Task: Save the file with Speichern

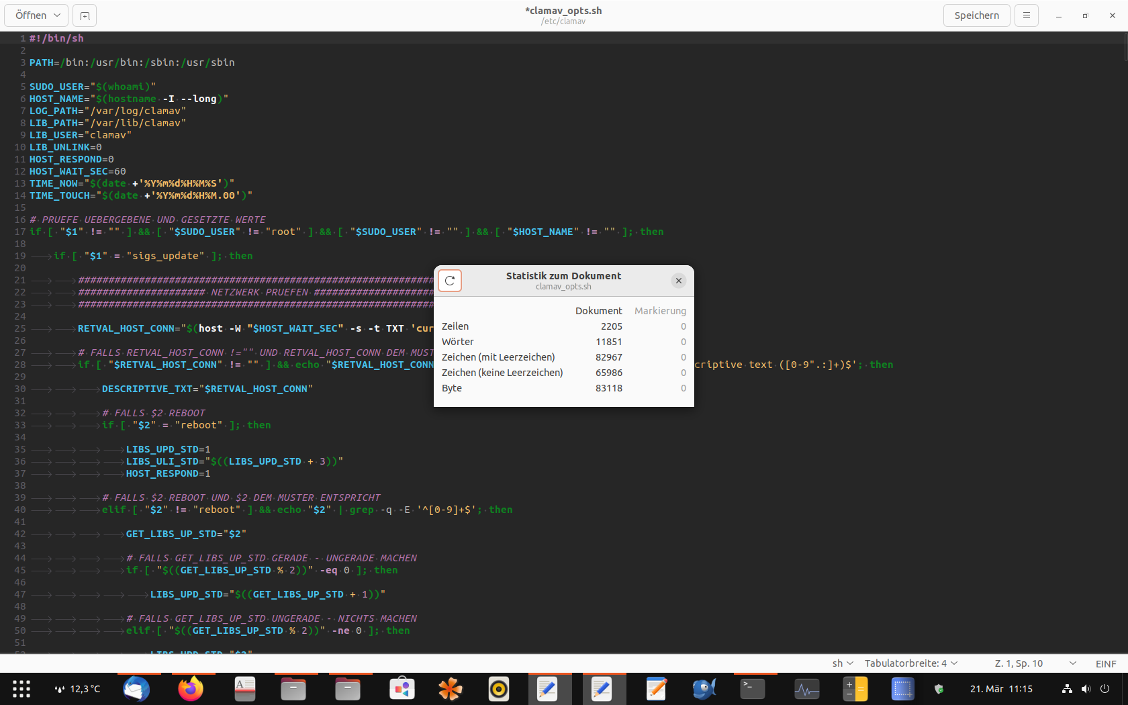Action: (976, 15)
